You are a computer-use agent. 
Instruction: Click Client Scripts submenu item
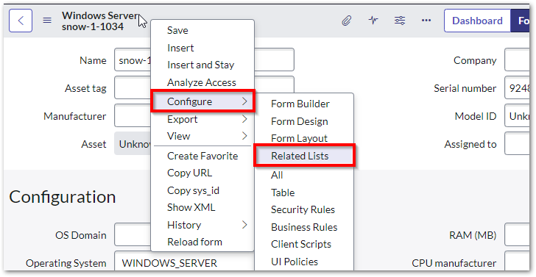pos(304,244)
